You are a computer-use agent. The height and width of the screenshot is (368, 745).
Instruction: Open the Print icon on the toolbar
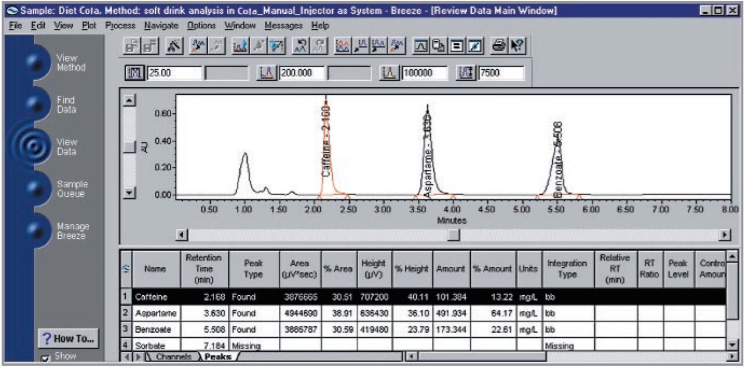[x=498, y=44]
